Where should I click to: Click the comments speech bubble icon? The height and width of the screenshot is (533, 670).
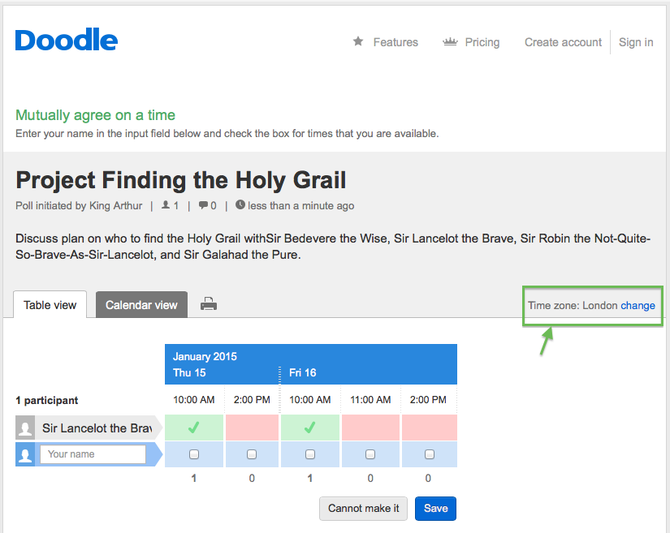tap(203, 205)
